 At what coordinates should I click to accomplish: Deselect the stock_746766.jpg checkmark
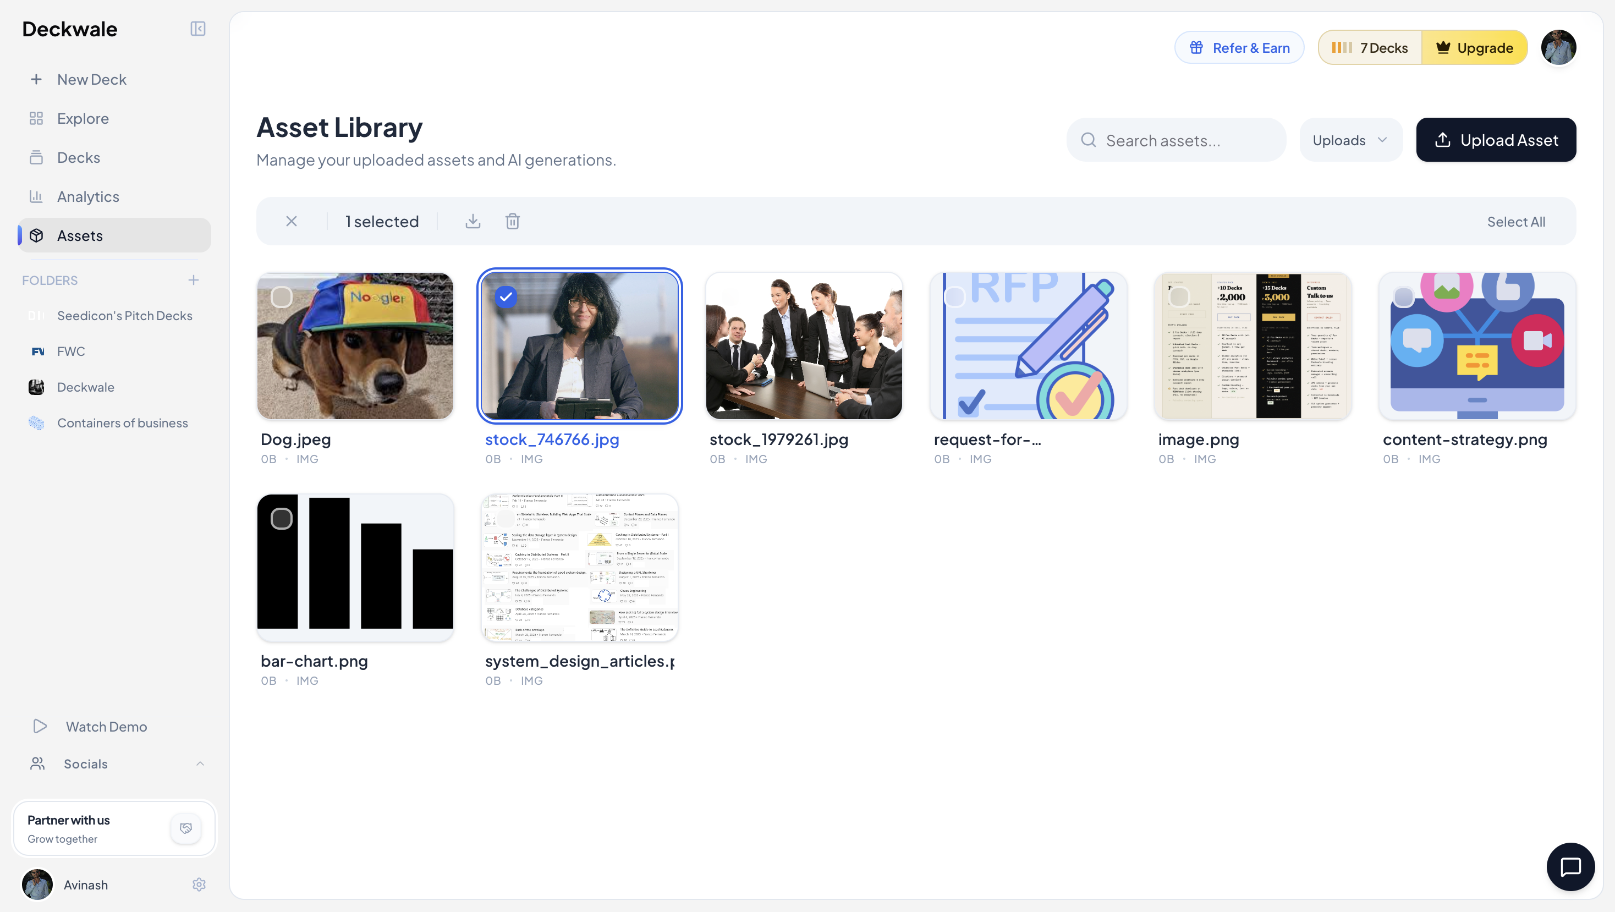click(506, 296)
